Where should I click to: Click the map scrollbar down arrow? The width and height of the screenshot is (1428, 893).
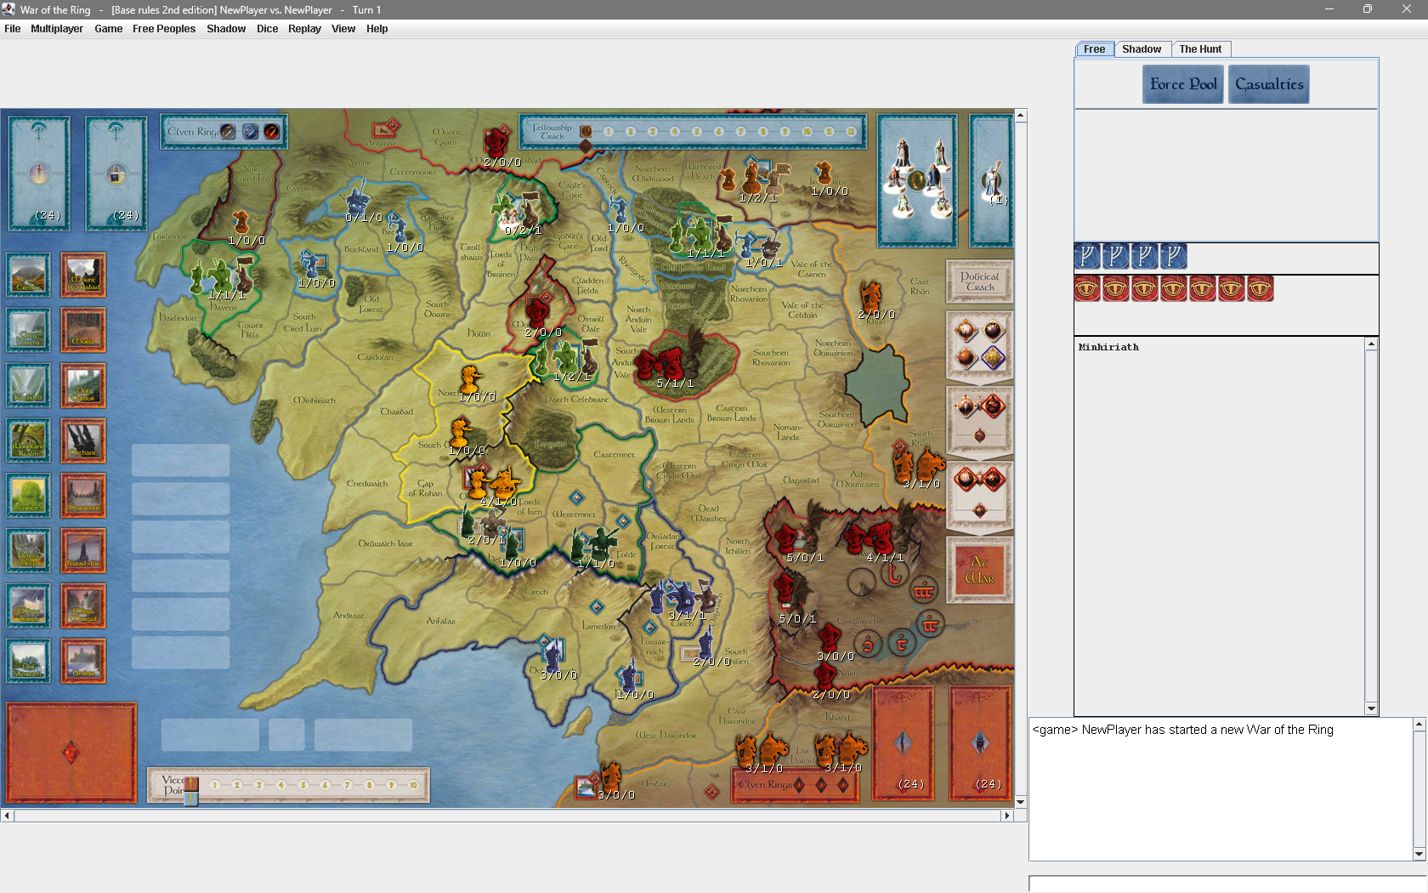pyautogui.click(x=1021, y=802)
